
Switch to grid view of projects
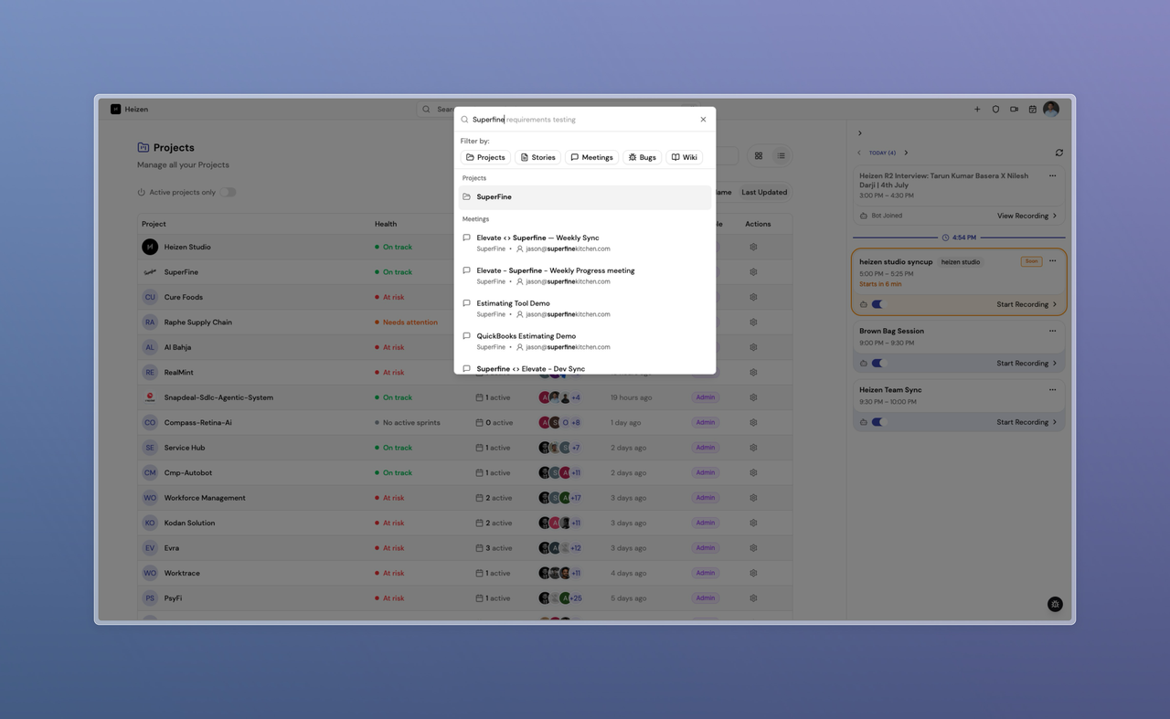coord(759,156)
